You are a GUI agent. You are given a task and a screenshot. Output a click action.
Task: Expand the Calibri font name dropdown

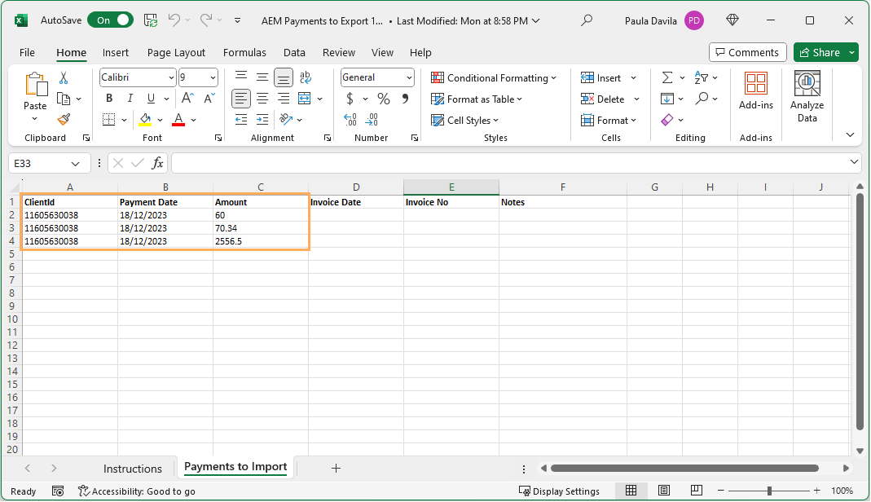(171, 77)
